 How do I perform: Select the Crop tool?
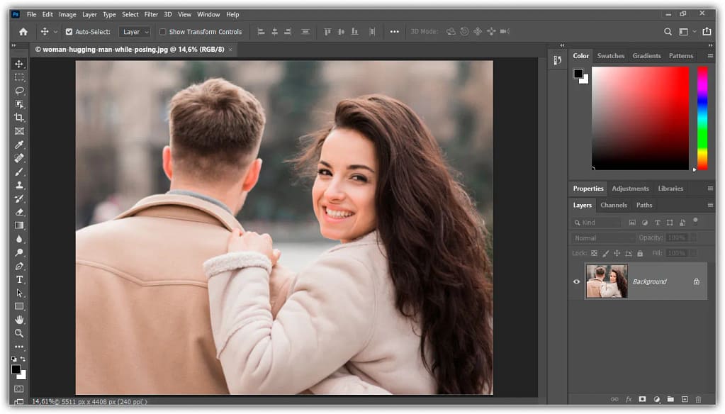click(x=19, y=118)
